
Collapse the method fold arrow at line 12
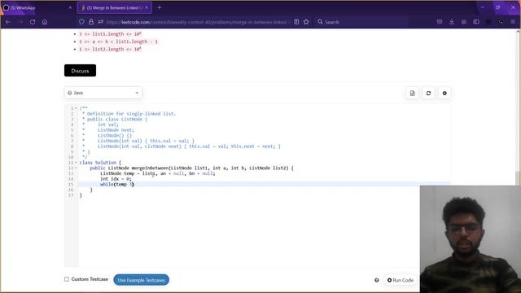[76, 168]
